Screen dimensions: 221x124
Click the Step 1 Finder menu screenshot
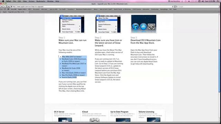[x=72, y=24]
